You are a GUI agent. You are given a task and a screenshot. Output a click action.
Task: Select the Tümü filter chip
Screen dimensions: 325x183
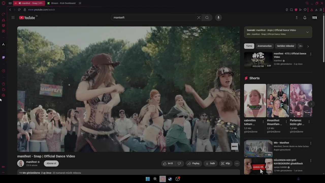click(249, 46)
